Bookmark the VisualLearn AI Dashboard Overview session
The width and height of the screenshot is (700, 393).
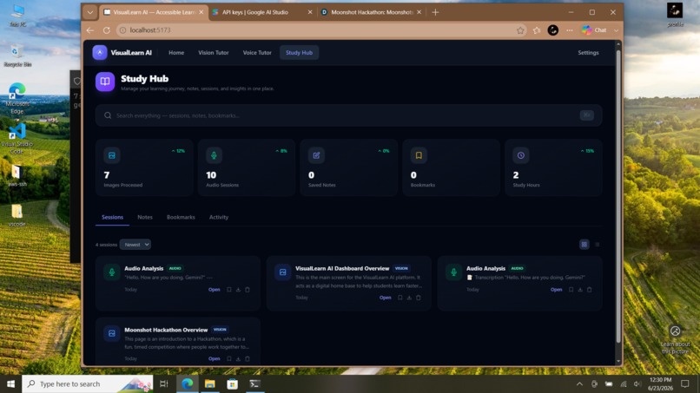tap(400, 298)
